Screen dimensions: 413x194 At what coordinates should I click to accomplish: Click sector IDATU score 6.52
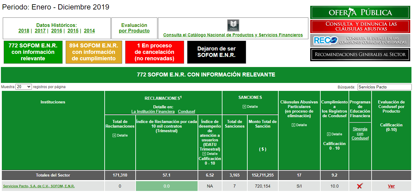(x=210, y=175)
